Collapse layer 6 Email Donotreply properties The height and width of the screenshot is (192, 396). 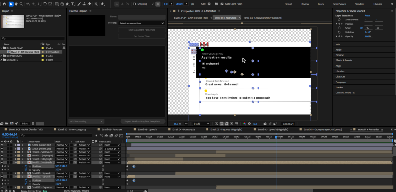[15, 163]
